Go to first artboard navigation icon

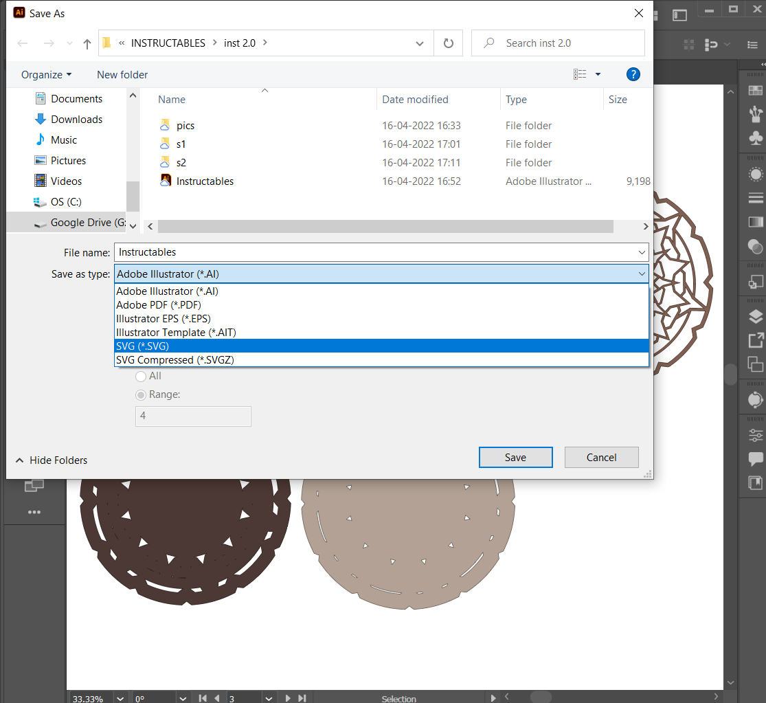click(x=203, y=698)
